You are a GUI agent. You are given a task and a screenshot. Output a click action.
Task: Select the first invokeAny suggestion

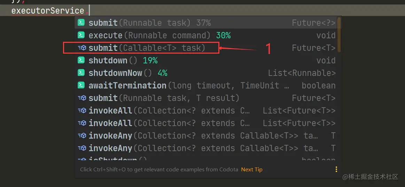pyautogui.click(x=206, y=135)
